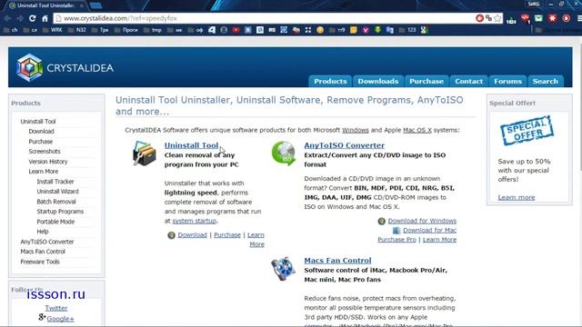Viewport: 582px width, 327px height.
Task: Click the Download for Windows link
Action: (422, 221)
